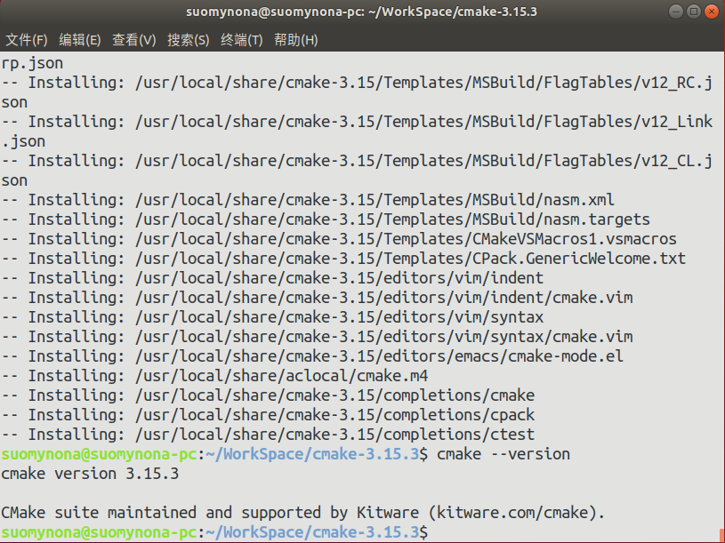Click the 'cmake --version' command text
Screen dimensions: 725x543
click(503, 454)
